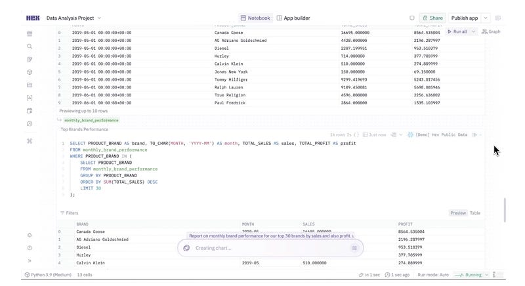Select the Preview output tab
This screenshot has height=286, width=525.
point(457,213)
